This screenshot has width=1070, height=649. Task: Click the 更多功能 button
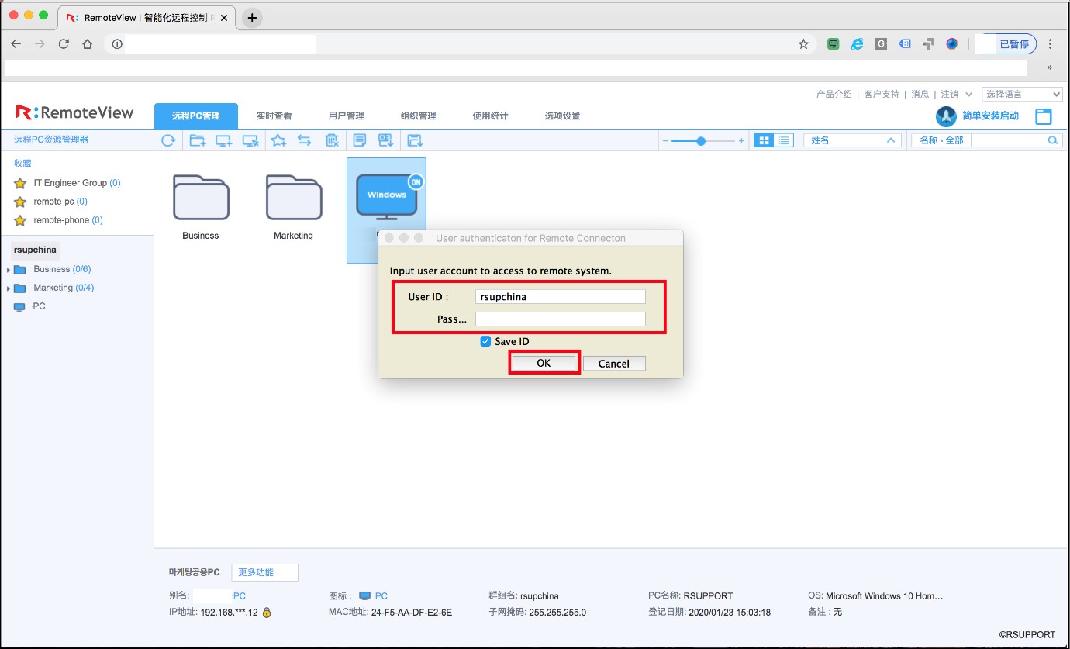(264, 572)
